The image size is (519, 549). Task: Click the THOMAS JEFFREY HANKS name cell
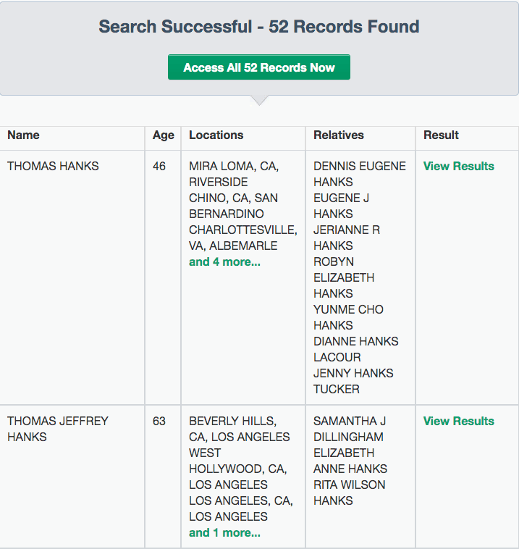point(58,429)
